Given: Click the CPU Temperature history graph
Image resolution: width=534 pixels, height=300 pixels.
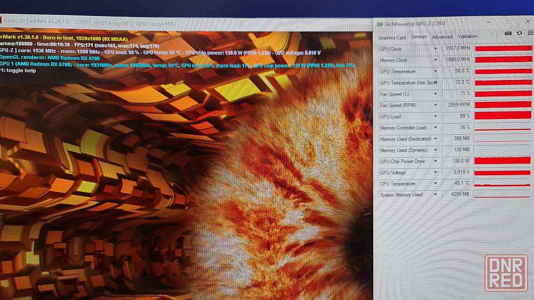Looking at the screenshot, I should 502,183.
